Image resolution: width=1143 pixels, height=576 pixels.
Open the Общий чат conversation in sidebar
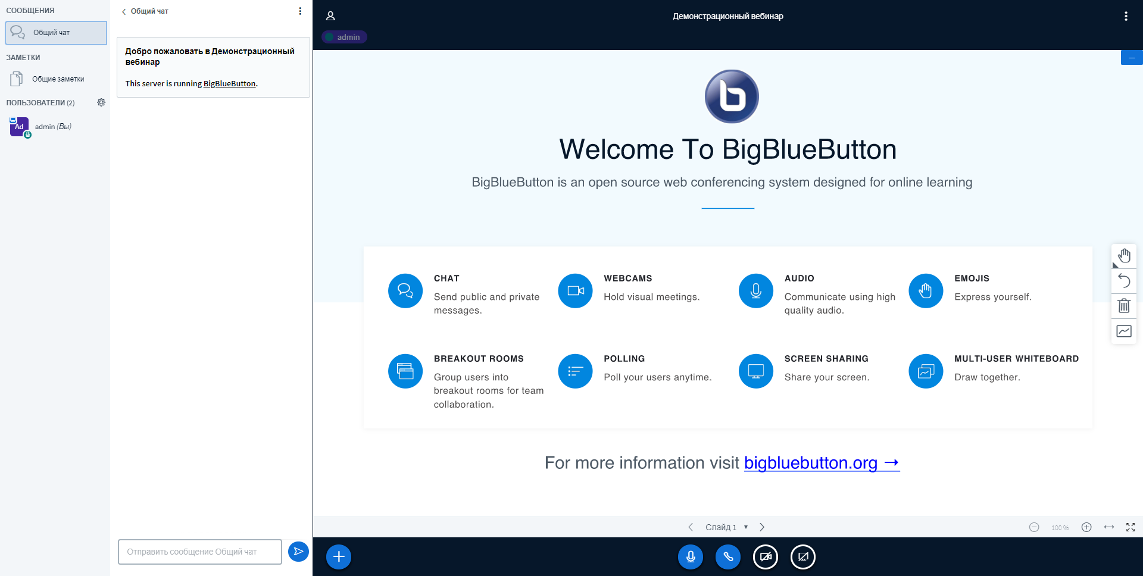coord(56,33)
